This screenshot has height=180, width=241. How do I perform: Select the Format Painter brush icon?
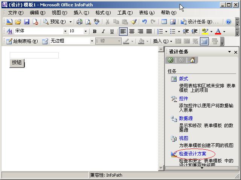[134, 22]
